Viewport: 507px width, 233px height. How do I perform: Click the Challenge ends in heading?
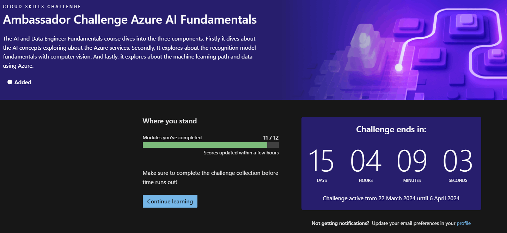tap(391, 129)
